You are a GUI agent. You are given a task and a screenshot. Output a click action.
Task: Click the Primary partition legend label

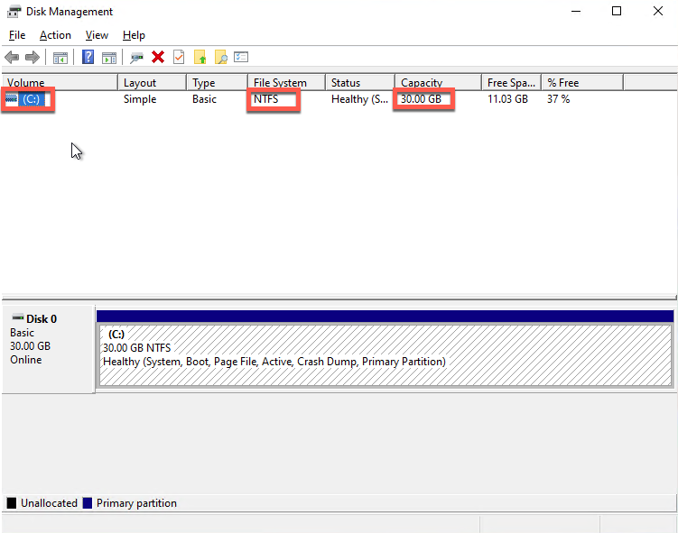tap(136, 503)
